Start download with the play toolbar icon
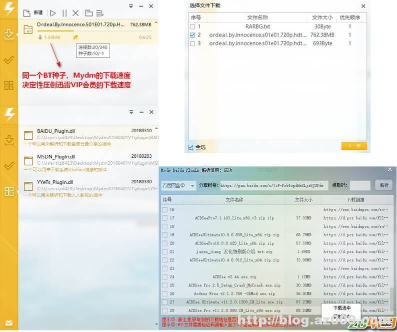Screen dimensions: 397x332 52,13
